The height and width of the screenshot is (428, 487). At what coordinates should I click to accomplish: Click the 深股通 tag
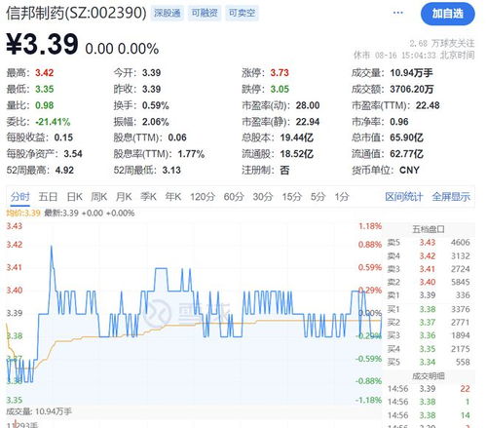168,13
